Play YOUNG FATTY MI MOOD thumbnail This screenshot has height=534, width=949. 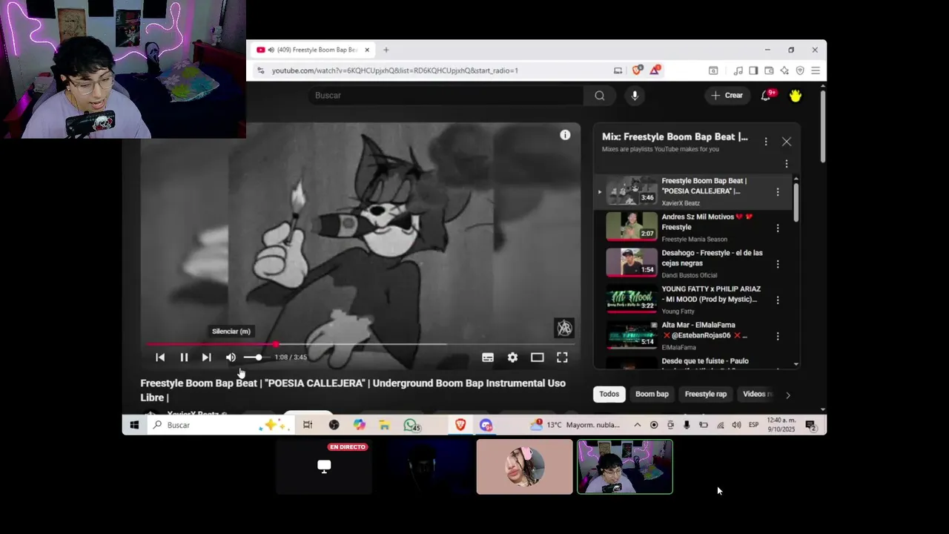click(632, 299)
